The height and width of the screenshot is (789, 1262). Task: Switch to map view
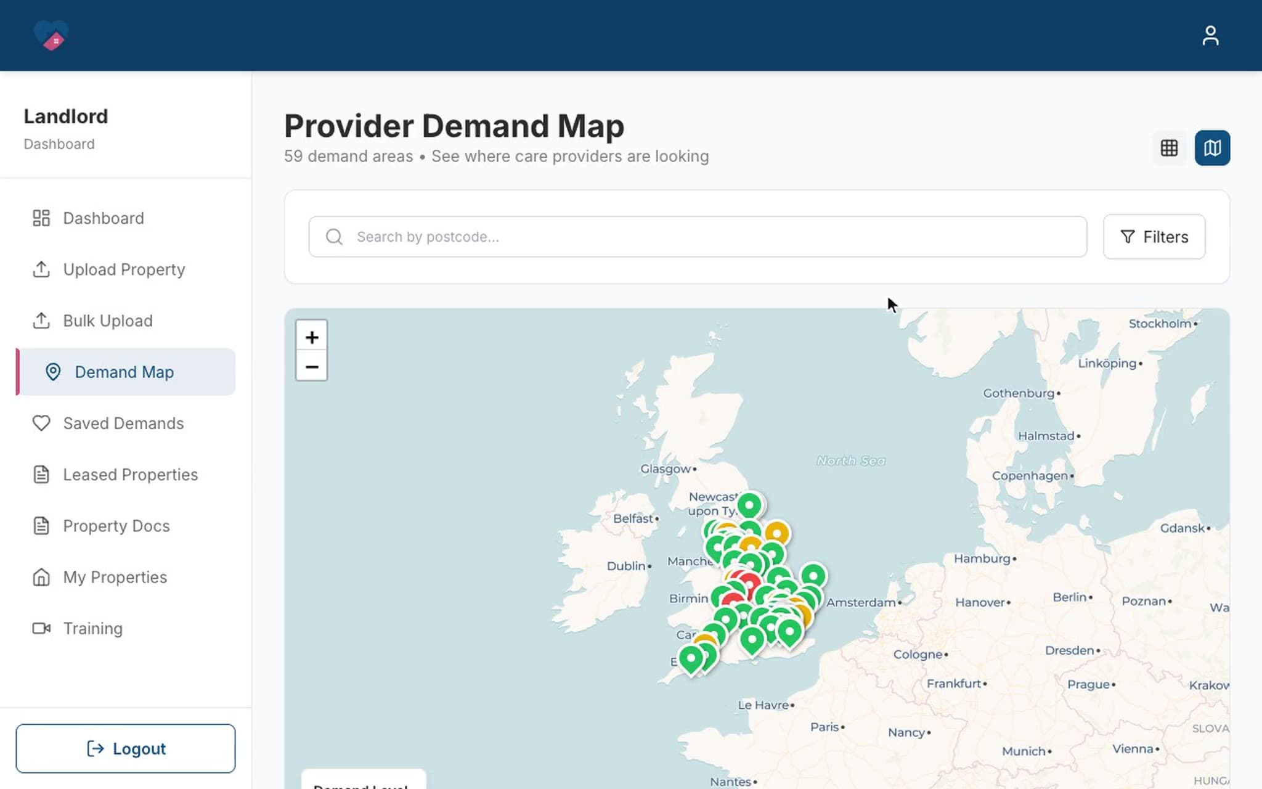[1212, 148]
